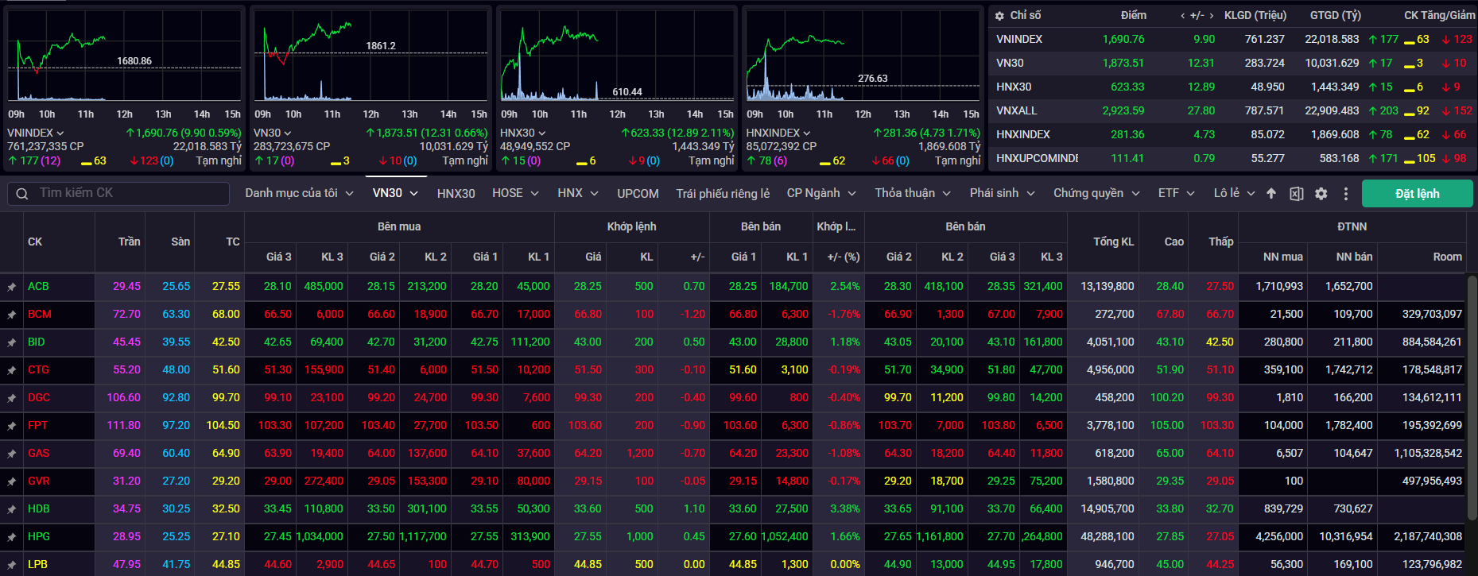The image size is (1478, 576).
Task: Pin the HDB row
Action: pos(12,509)
